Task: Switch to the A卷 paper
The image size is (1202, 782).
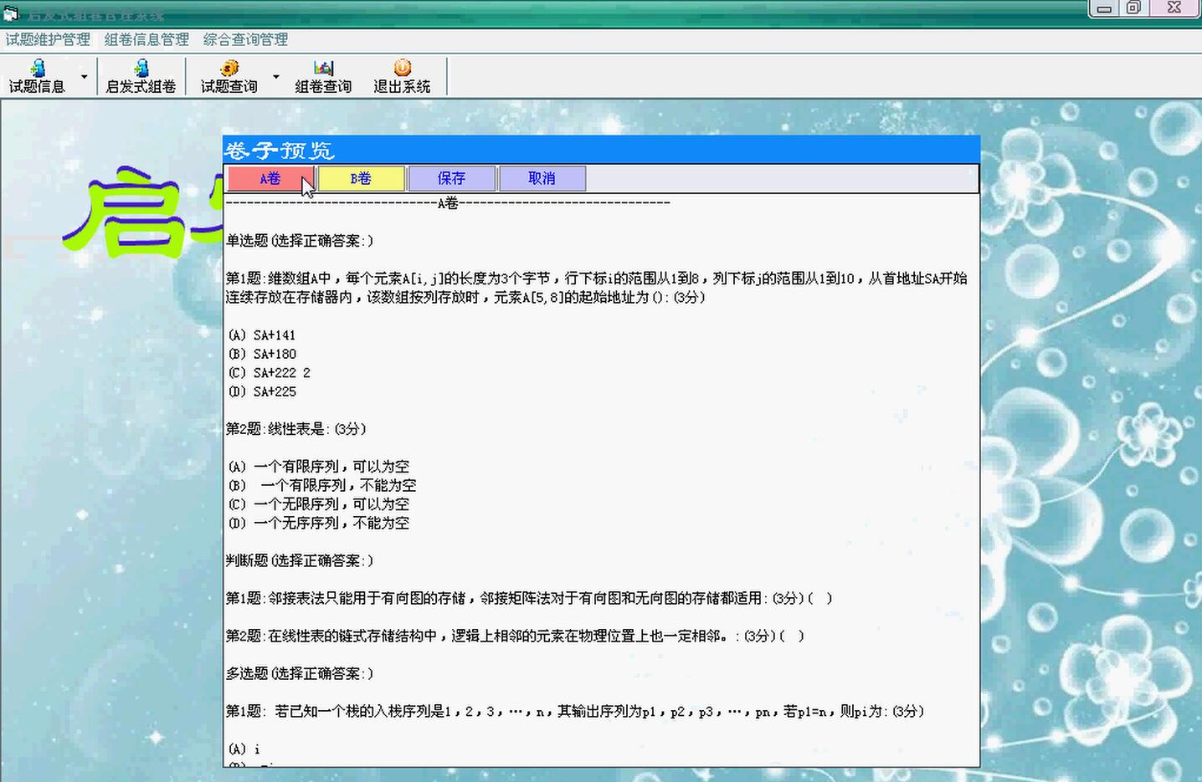Action: [x=270, y=178]
